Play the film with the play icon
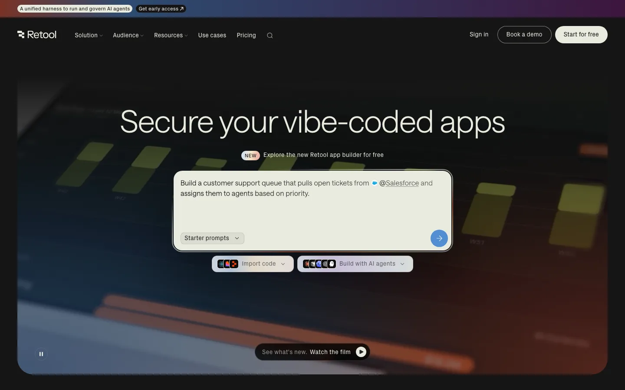The height and width of the screenshot is (390, 625). pyautogui.click(x=361, y=352)
